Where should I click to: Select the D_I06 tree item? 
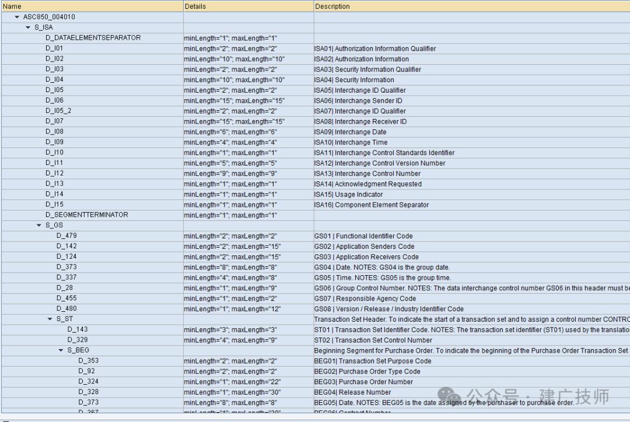pos(54,100)
